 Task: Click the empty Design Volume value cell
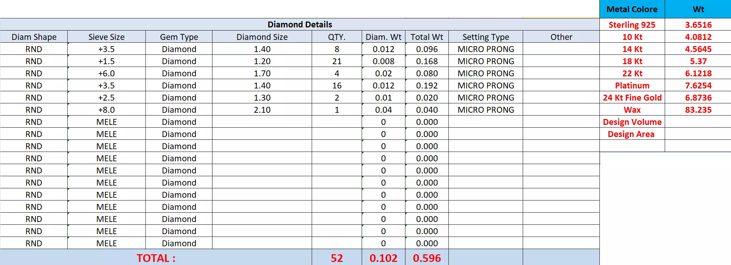tap(698, 122)
